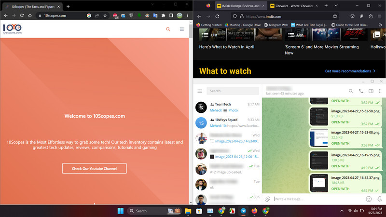Open the emoji picker in Telegram
The height and width of the screenshot is (217, 386).
[x=369, y=199]
